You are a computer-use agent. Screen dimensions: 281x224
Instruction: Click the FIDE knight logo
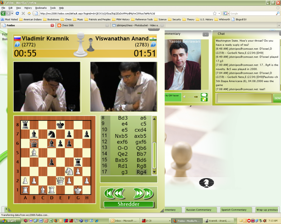click(206, 183)
